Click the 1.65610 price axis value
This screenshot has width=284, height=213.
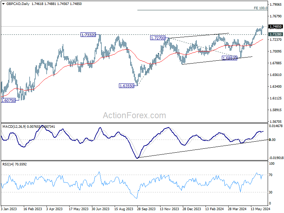[x=276, y=75]
